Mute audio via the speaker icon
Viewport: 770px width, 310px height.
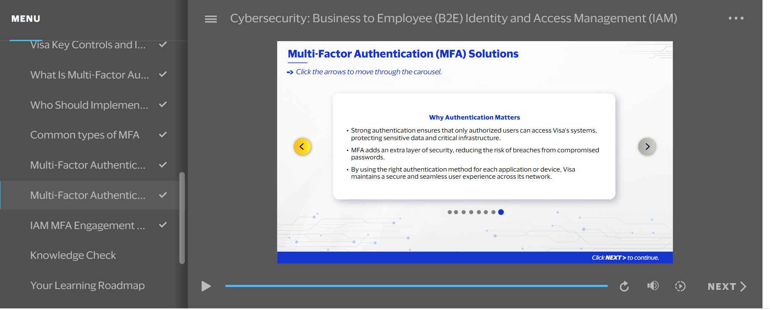click(653, 286)
